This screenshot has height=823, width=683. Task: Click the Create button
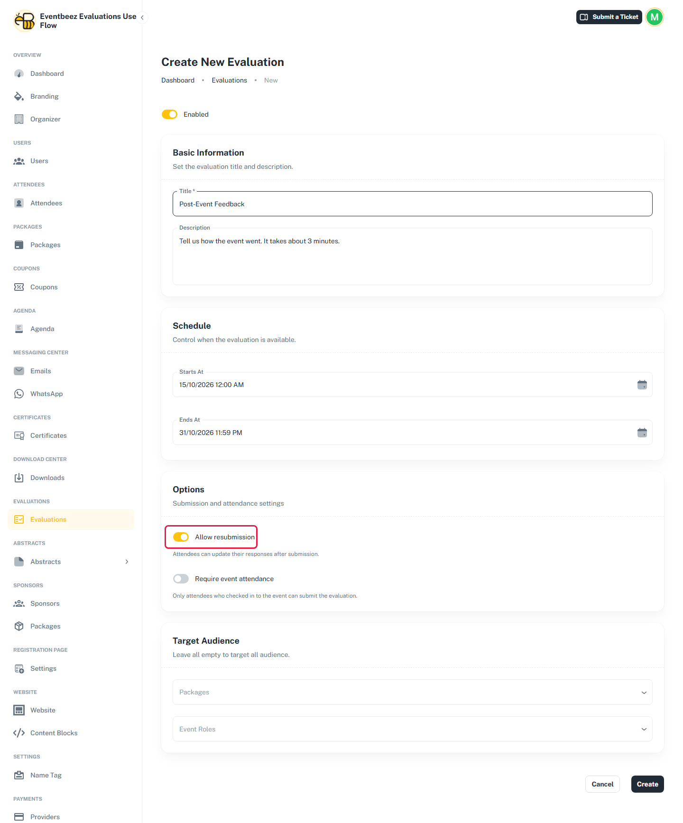[647, 784]
